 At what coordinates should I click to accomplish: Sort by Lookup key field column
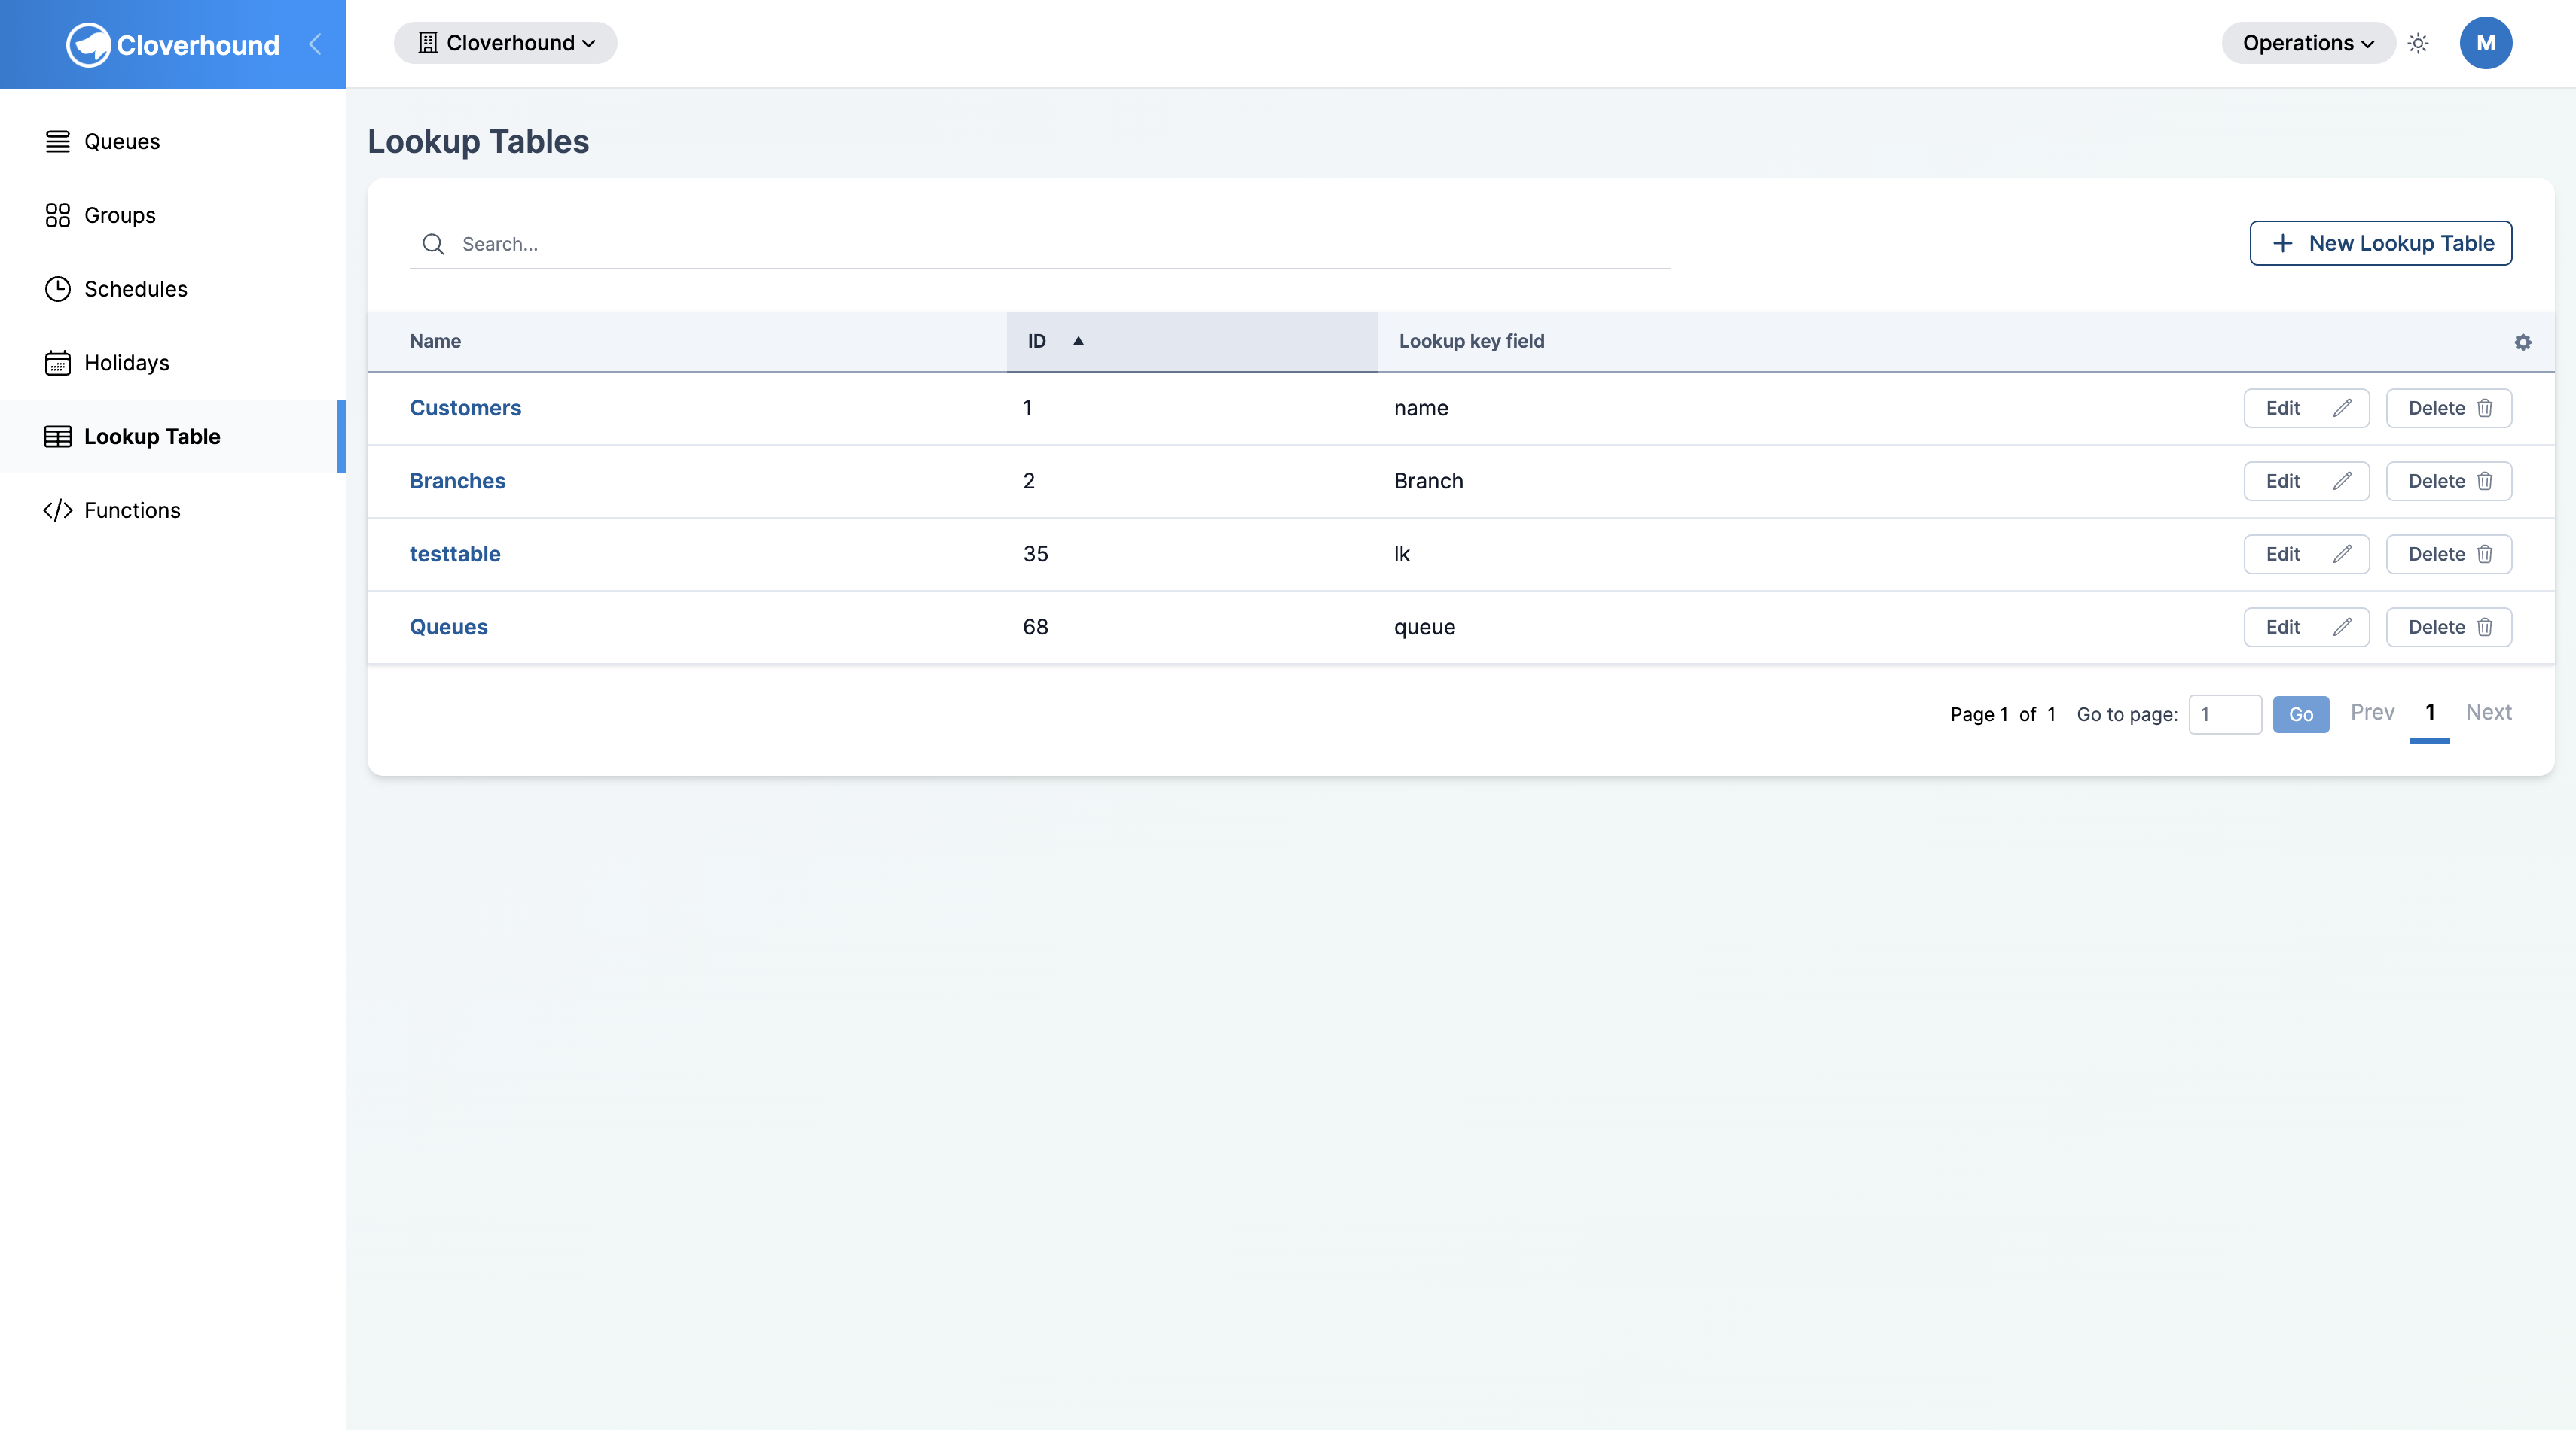tap(1471, 342)
